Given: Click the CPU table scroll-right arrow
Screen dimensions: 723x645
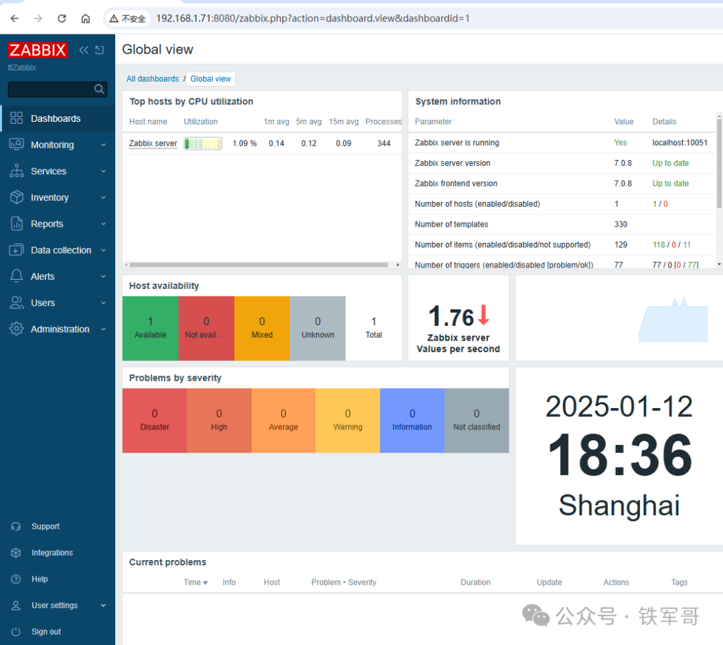Looking at the screenshot, I should (x=398, y=265).
